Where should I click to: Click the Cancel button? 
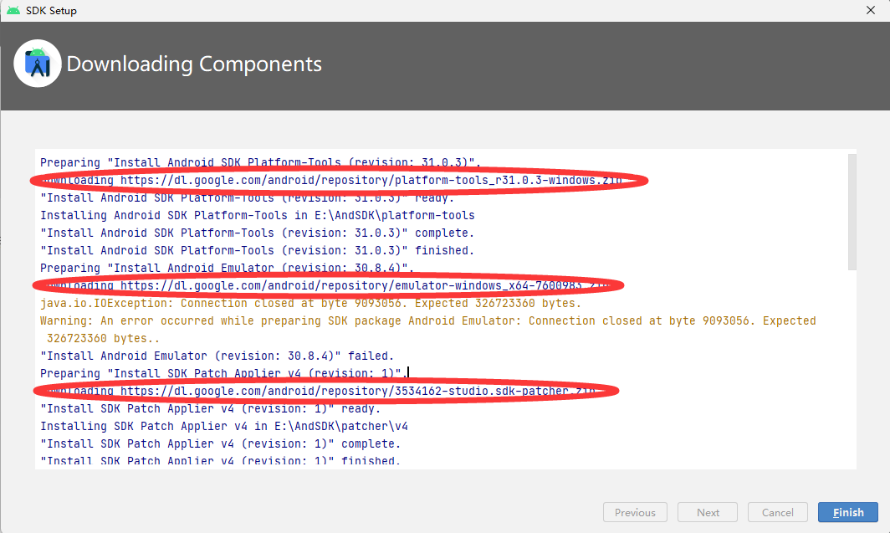coord(777,512)
